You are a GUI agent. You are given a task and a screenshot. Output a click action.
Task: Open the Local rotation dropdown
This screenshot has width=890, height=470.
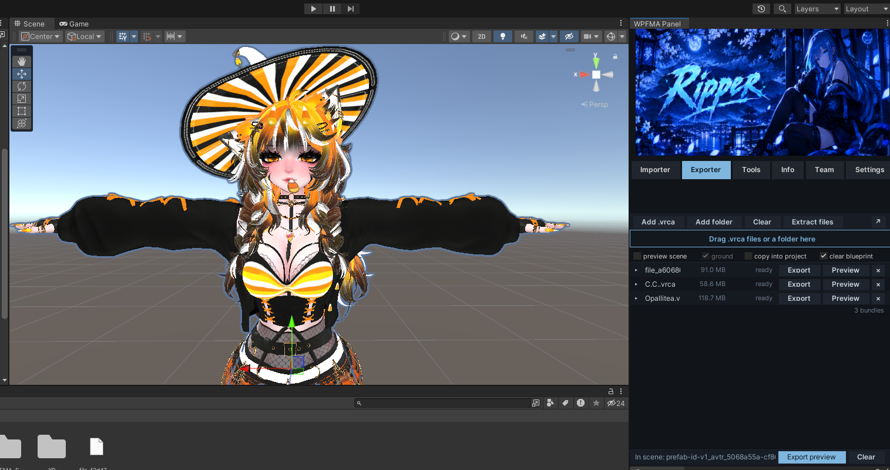[85, 36]
